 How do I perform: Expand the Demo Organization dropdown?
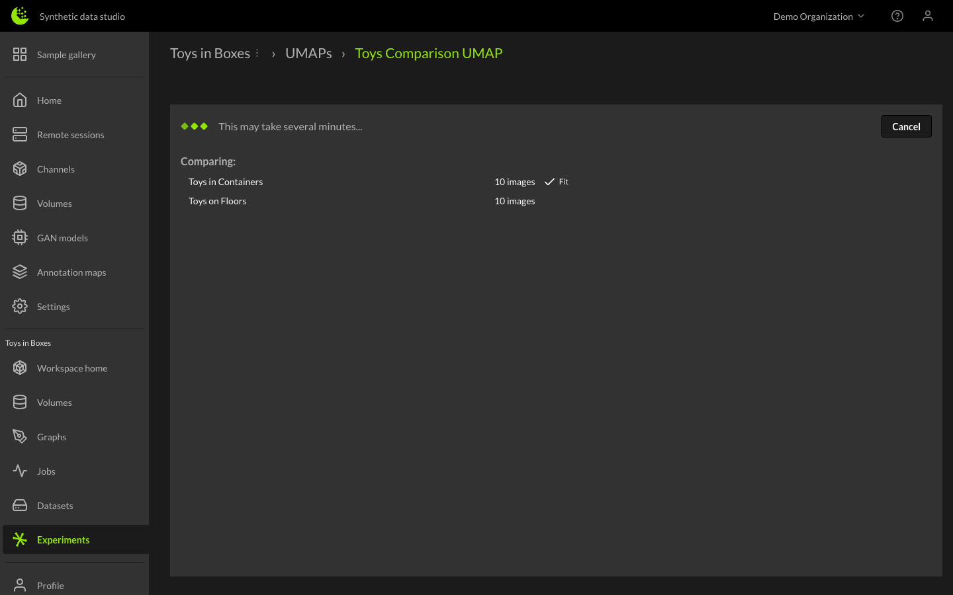[x=819, y=17]
